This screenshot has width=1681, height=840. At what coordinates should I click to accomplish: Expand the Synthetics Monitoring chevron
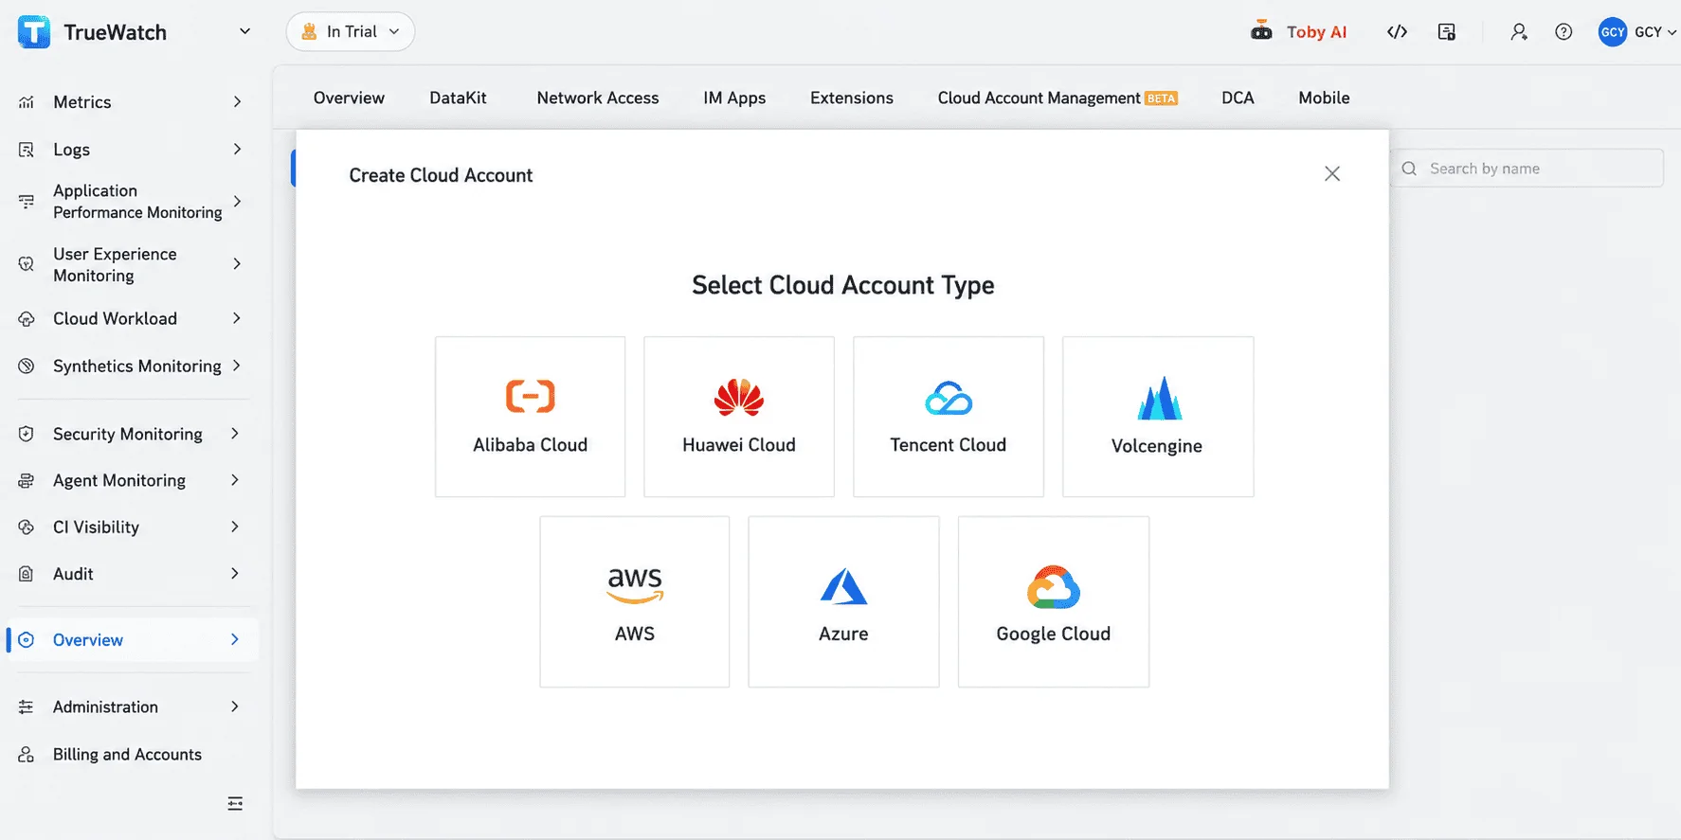tap(237, 366)
